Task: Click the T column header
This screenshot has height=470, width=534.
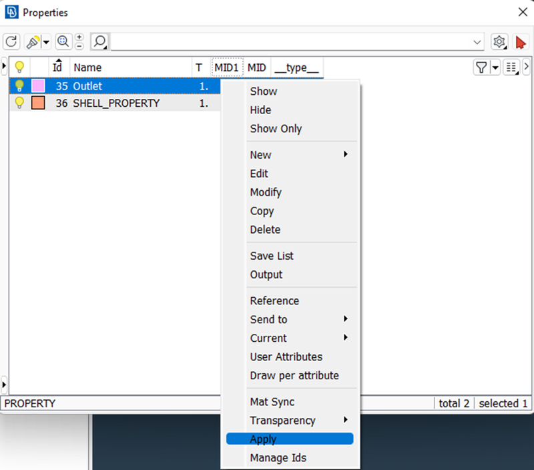Action: click(200, 67)
